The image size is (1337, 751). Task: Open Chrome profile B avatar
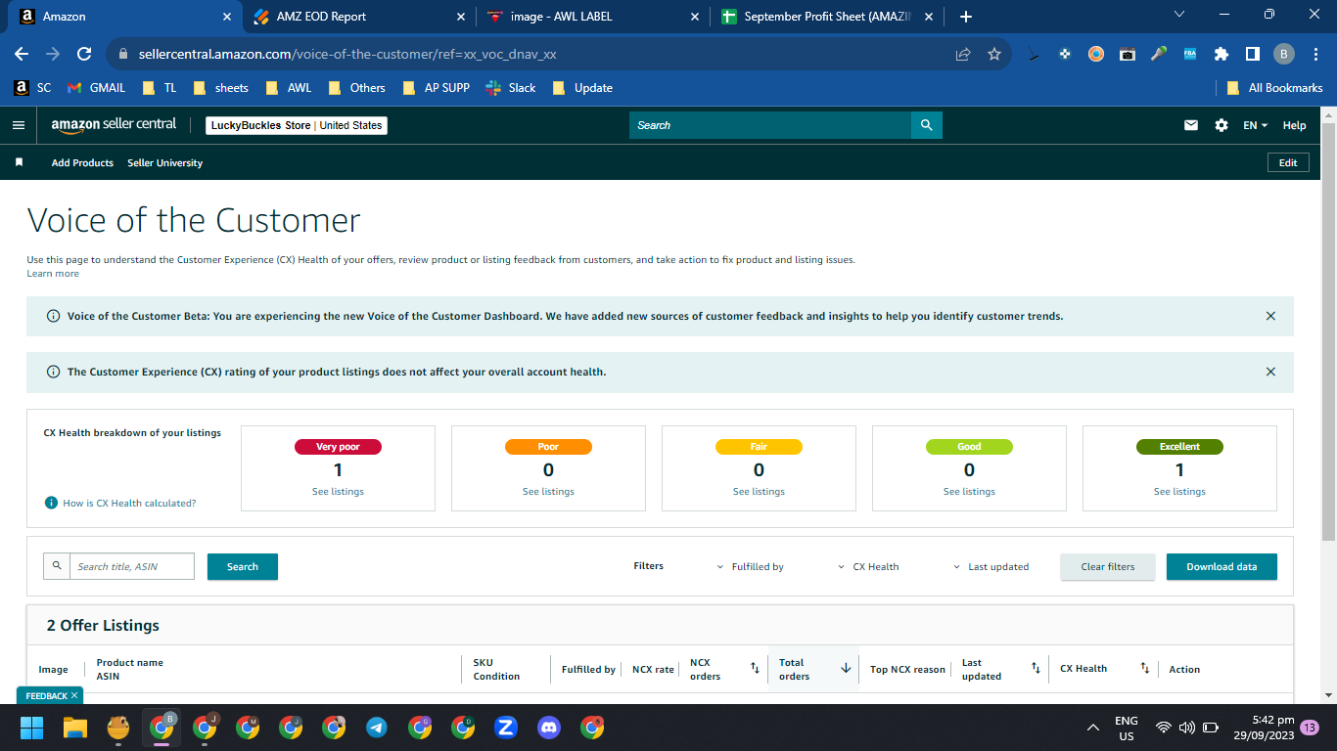1284,55
